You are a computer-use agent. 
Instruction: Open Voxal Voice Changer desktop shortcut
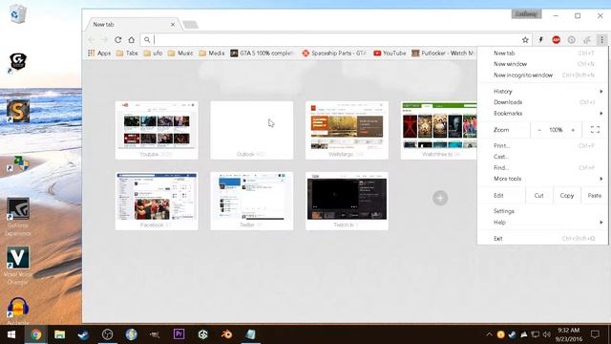point(18,266)
